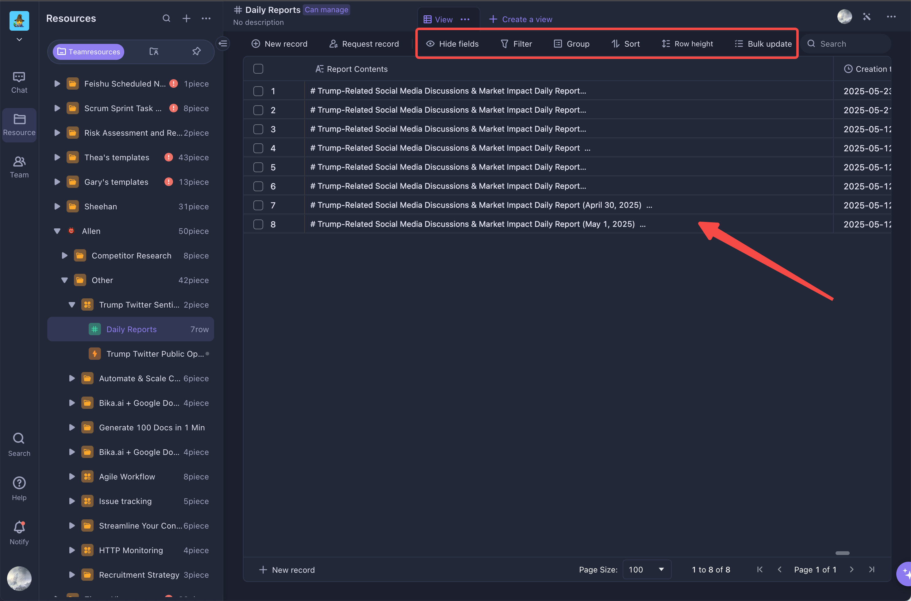Collapse the sidebar with the toggle icon
The image size is (911, 601).
point(223,44)
